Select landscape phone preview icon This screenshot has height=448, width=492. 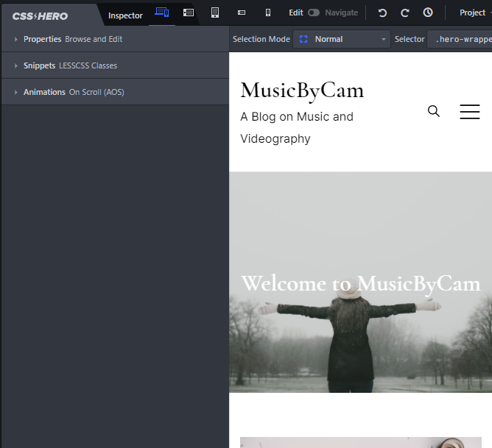[x=242, y=13]
